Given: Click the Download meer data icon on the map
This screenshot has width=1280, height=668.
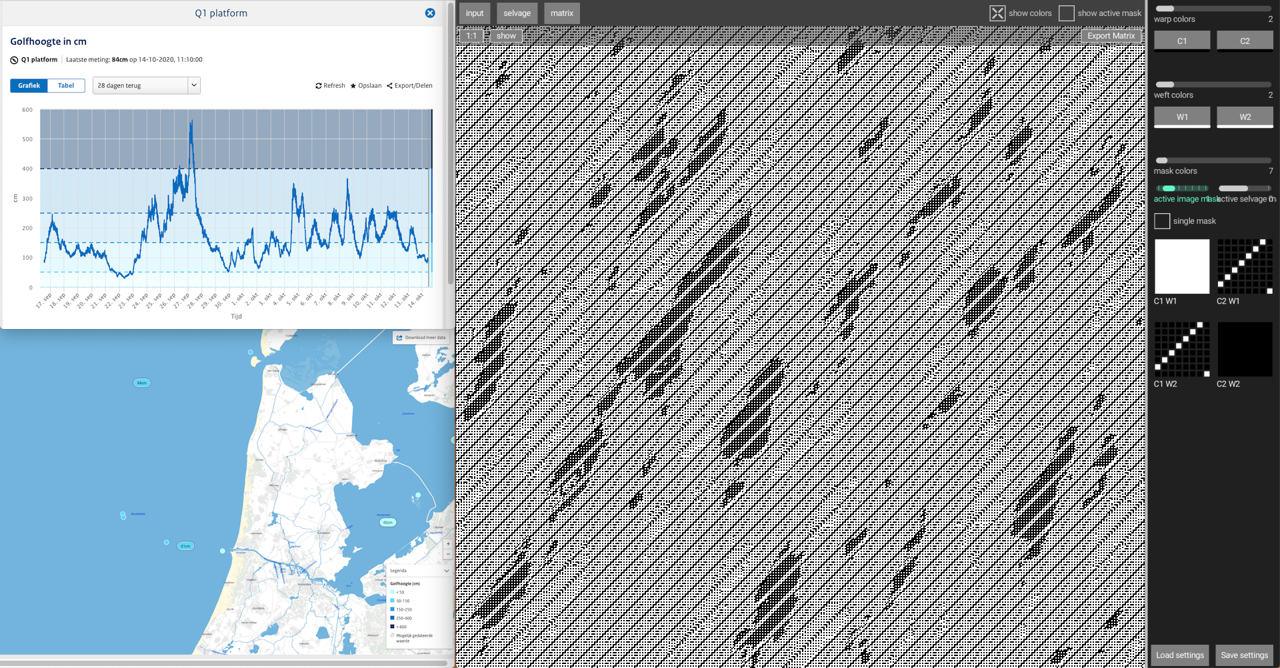Looking at the screenshot, I should point(399,338).
